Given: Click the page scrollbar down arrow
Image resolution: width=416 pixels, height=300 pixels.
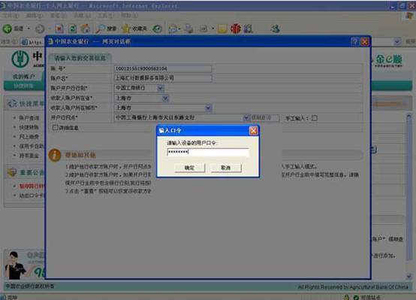Looking at the screenshot, I should [409, 277].
